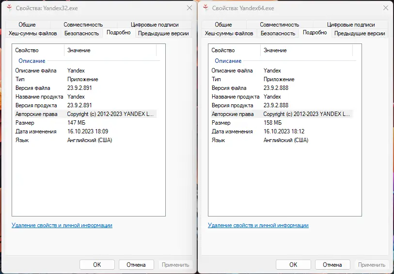The image size is (394, 274).
Task: Click the Yandex64.exe title bar icon
Action: tap(205, 8)
